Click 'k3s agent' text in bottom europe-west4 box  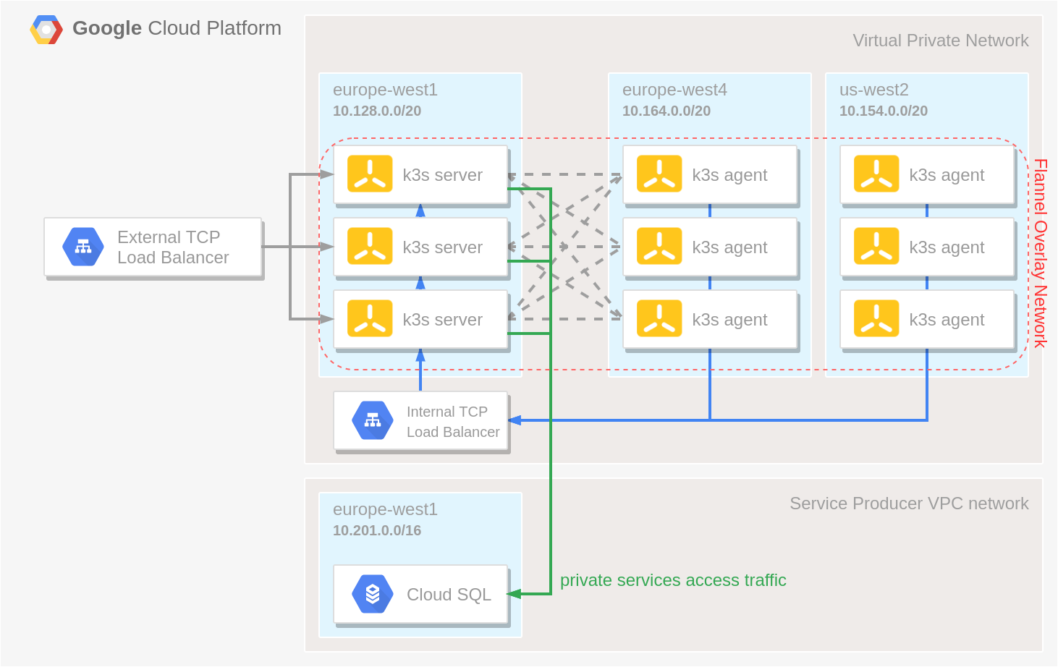click(x=729, y=320)
